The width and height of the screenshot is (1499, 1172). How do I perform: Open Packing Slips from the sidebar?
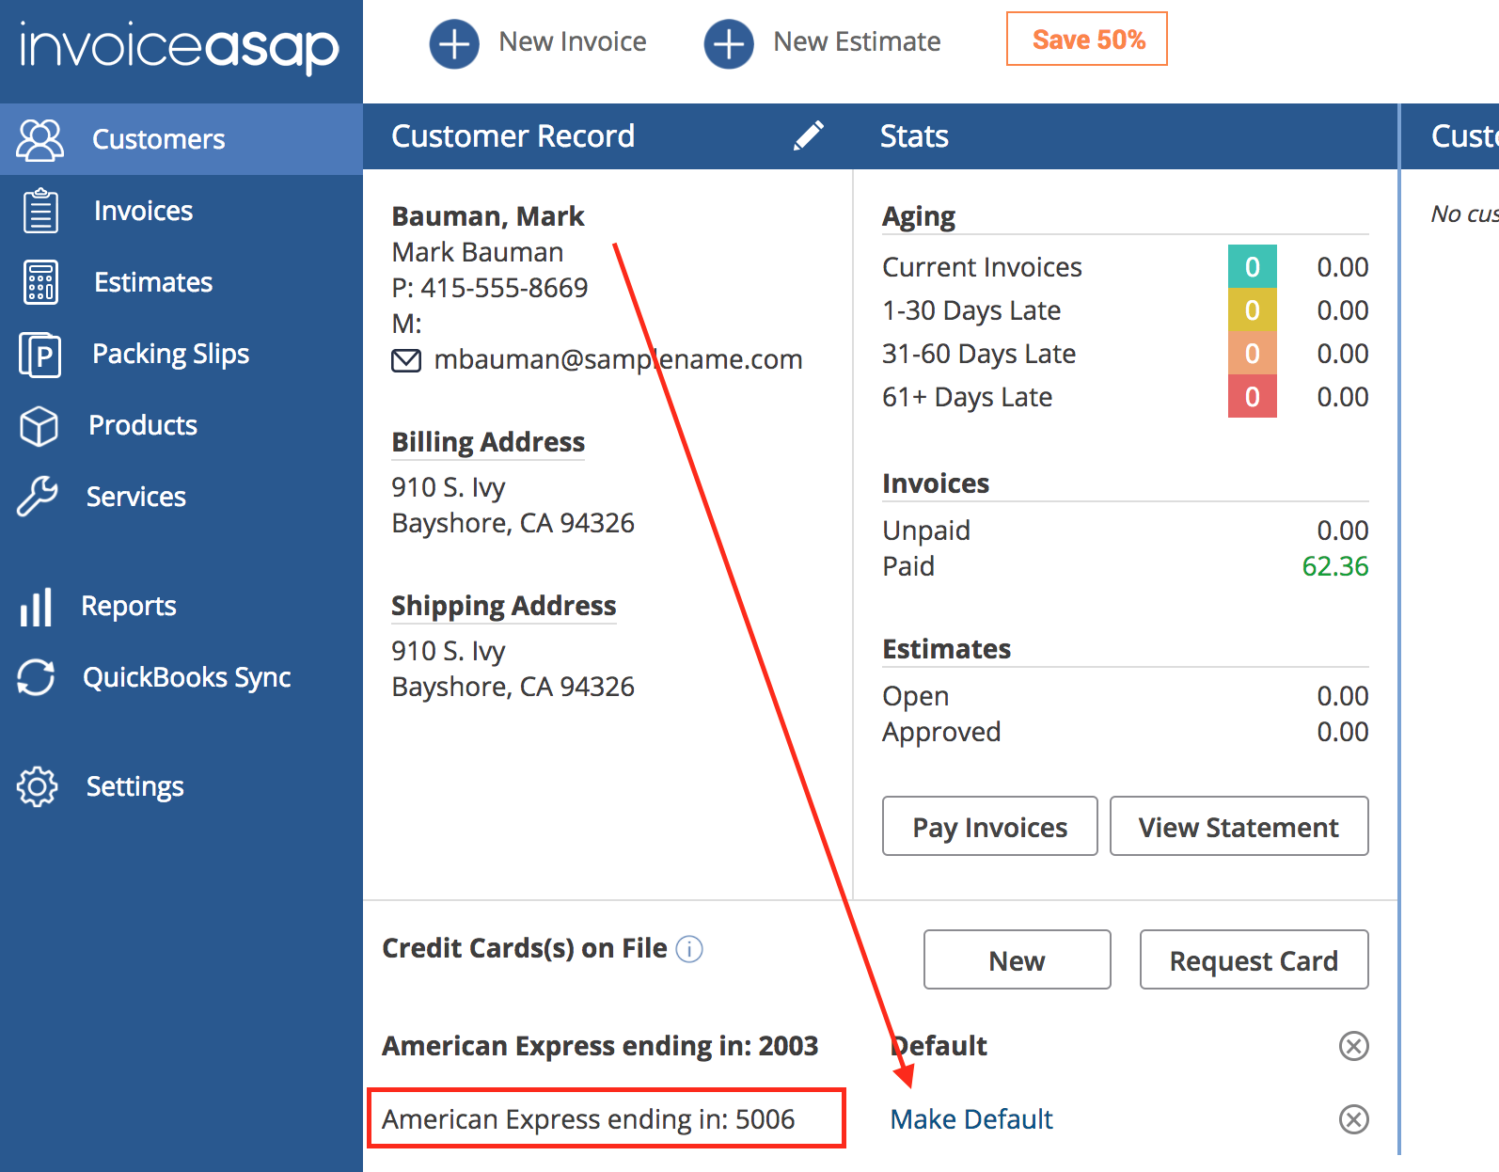pos(170,354)
